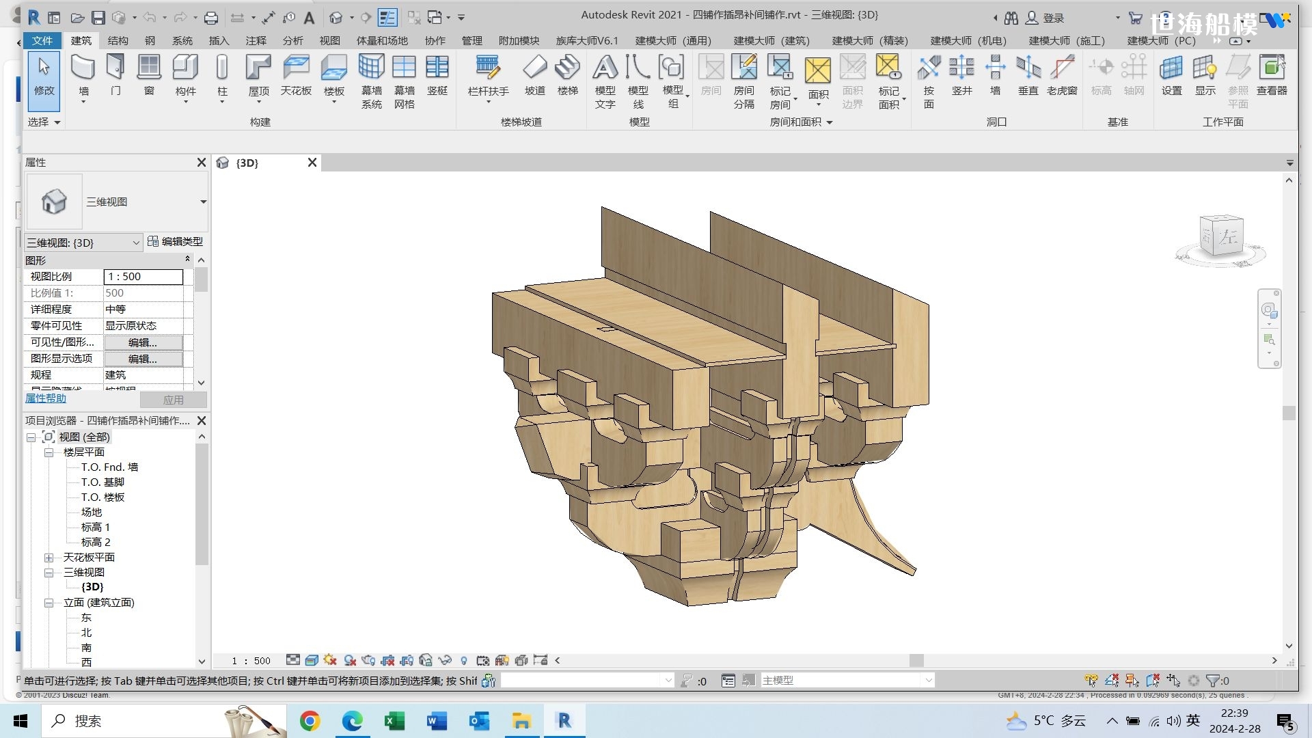The image size is (1312, 738).
Task: Collapse the 立面 (建筑立面) tree node
Action: coord(49,603)
